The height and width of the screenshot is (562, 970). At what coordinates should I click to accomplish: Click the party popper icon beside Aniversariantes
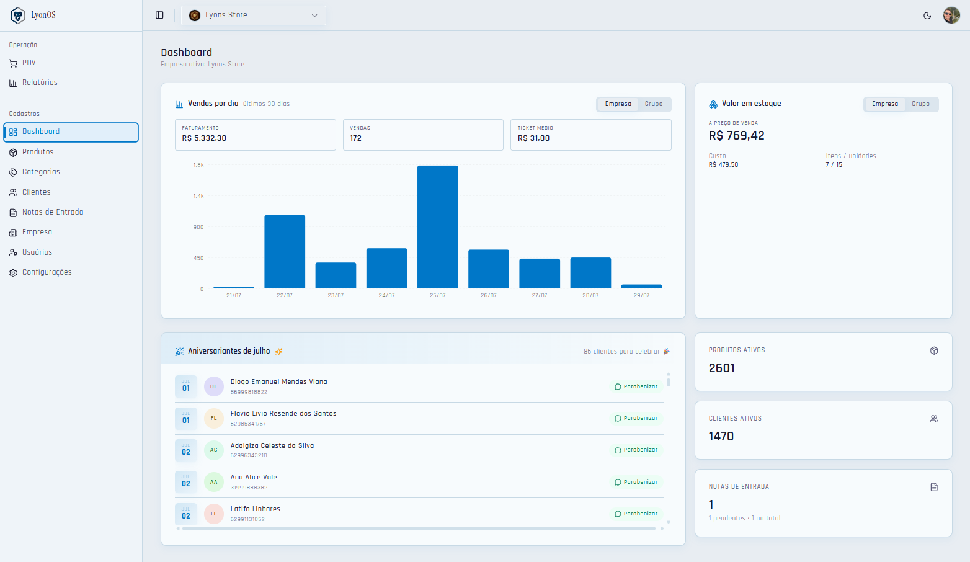179,352
